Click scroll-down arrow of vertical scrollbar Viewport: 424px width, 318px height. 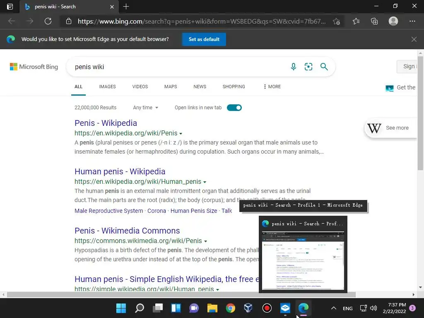coord(420,287)
